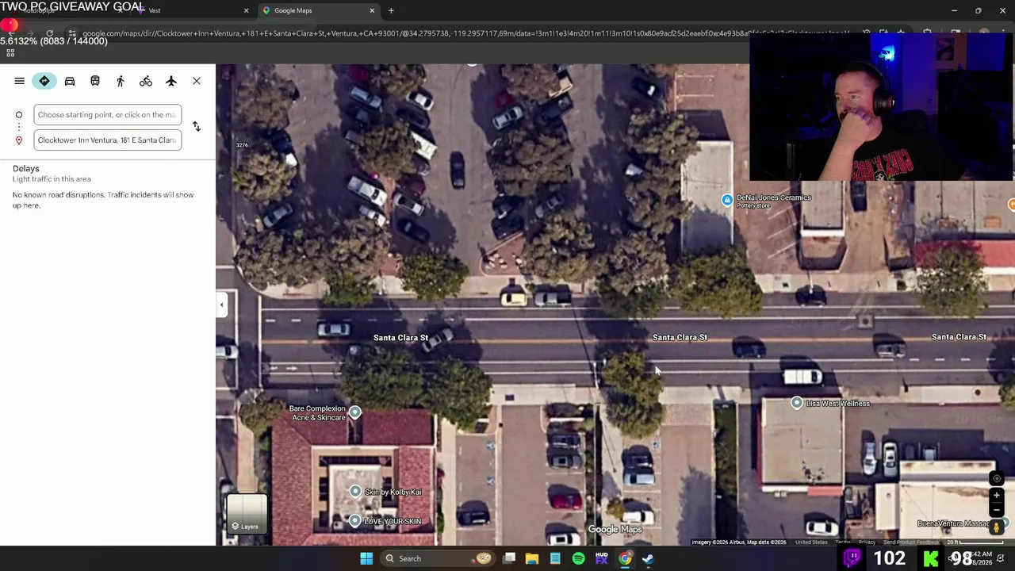Reload the page
1015x571 pixels.
[49, 33]
